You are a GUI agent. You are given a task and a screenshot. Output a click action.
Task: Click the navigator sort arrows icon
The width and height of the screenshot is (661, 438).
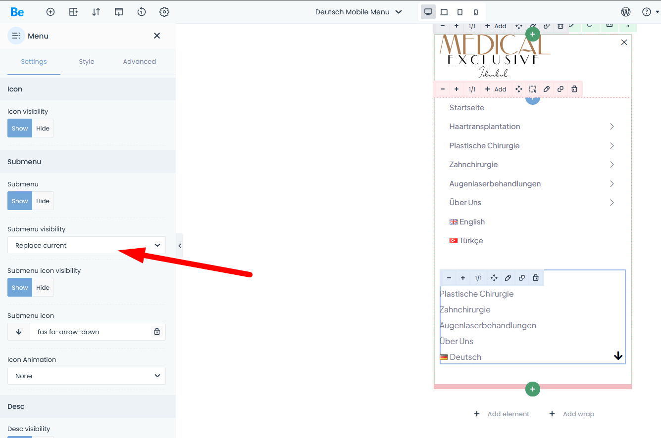[96, 12]
